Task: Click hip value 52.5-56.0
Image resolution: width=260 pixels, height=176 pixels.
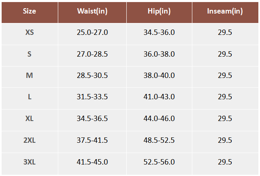Action: [x=159, y=162]
